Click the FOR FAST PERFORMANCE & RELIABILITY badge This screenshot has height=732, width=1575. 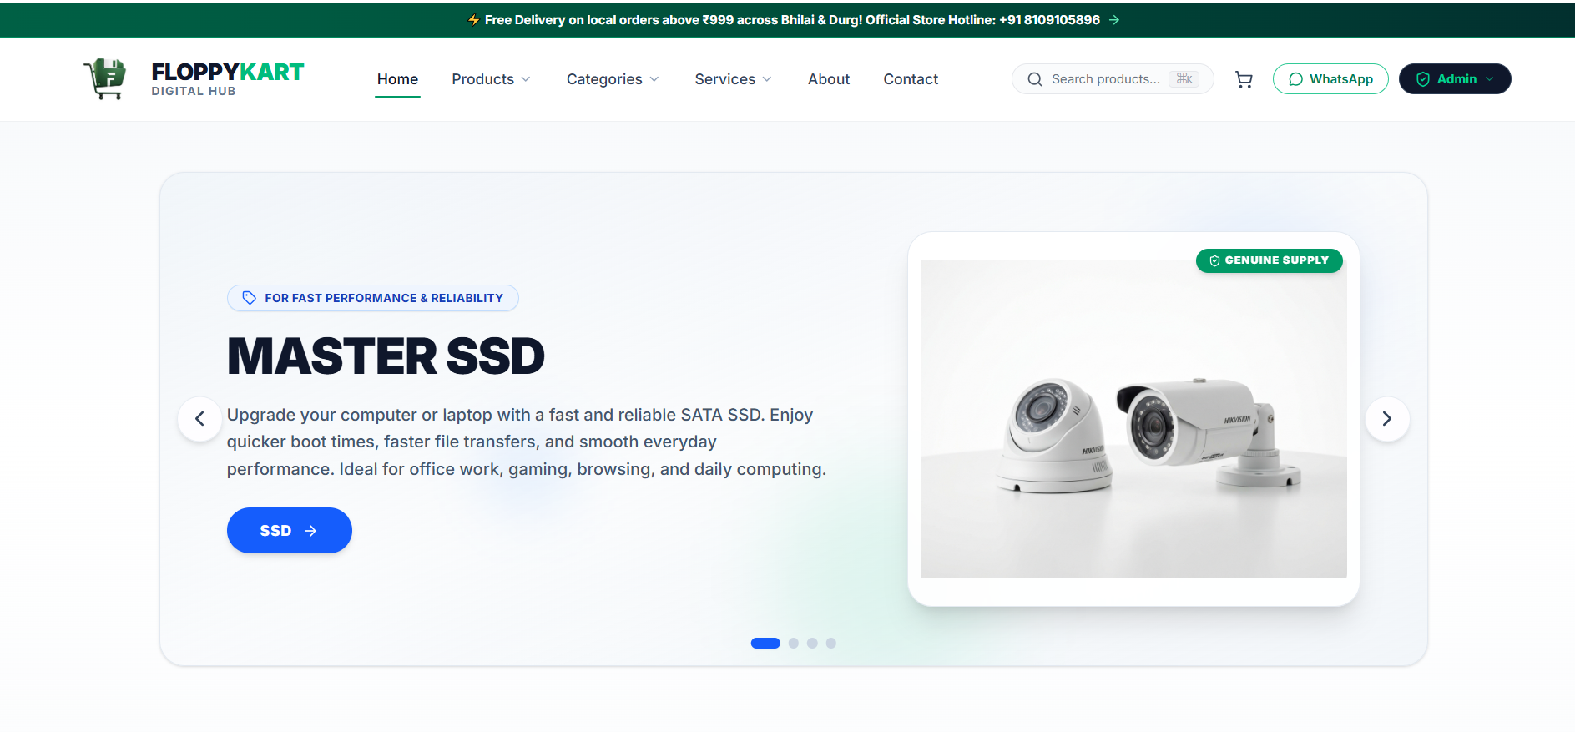pyautogui.click(x=373, y=298)
